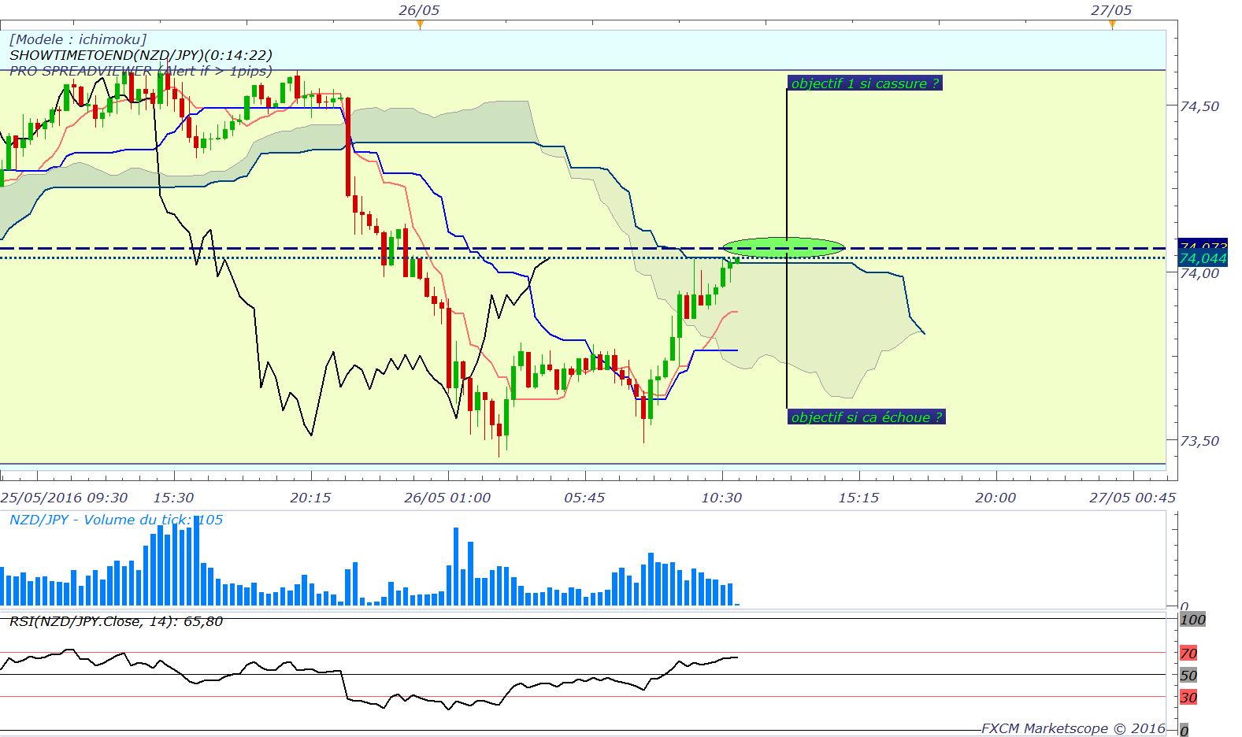Click the SHOWTIMETOEND(NZD/JPY) indicator label
The height and width of the screenshot is (737, 1242).
pyautogui.click(x=141, y=55)
